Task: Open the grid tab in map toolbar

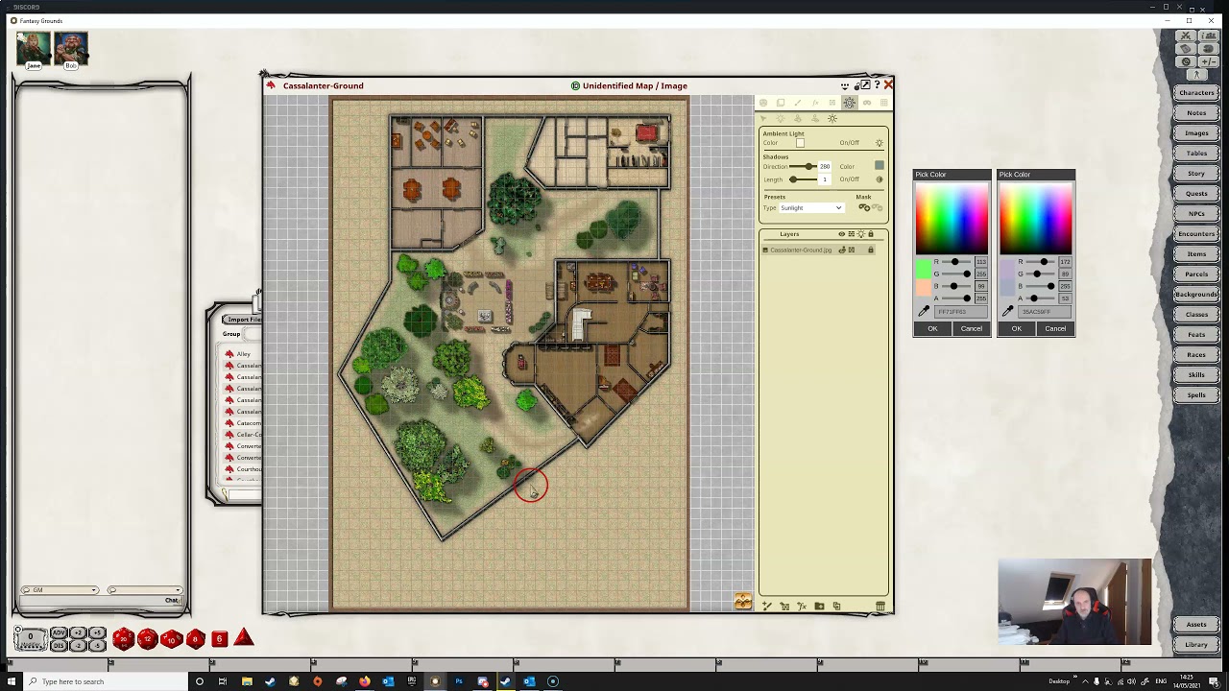Action: pyautogui.click(x=884, y=103)
